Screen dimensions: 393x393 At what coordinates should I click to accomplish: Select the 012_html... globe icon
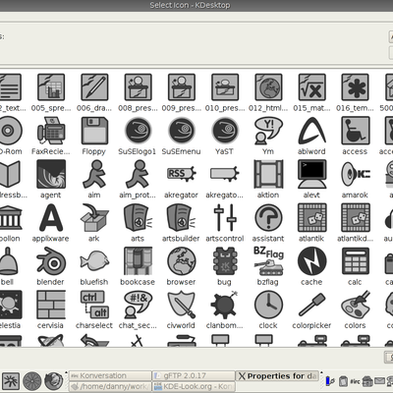click(268, 87)
